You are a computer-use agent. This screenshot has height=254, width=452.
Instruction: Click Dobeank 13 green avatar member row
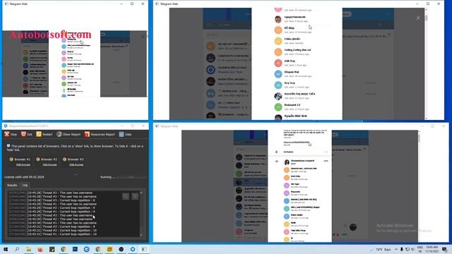pos(297,107)
